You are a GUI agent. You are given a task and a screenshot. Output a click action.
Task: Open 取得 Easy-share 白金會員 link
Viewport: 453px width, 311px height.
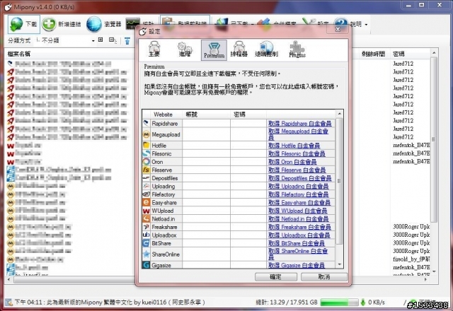(x=299, y=203)
